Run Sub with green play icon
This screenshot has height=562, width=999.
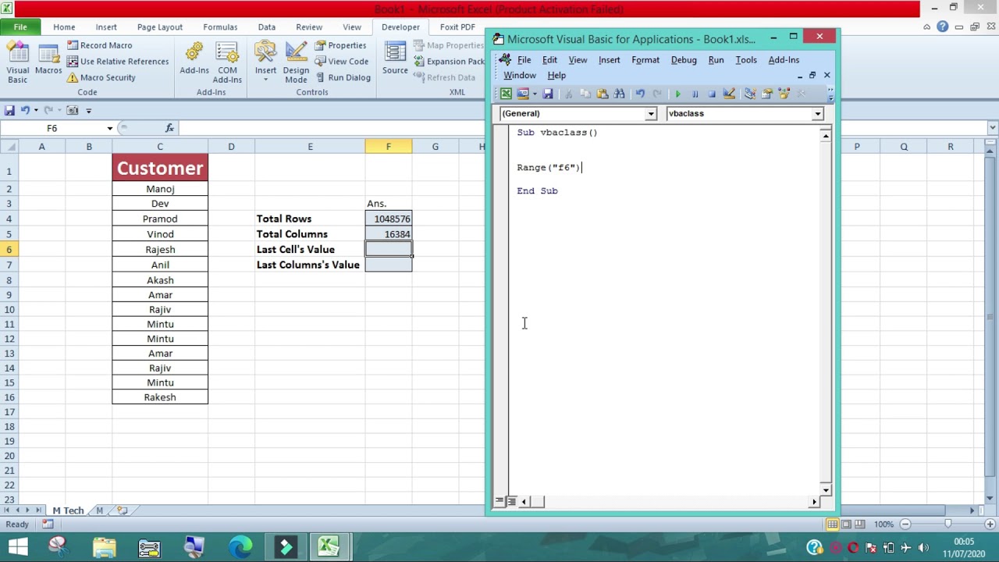pos(677,94)
